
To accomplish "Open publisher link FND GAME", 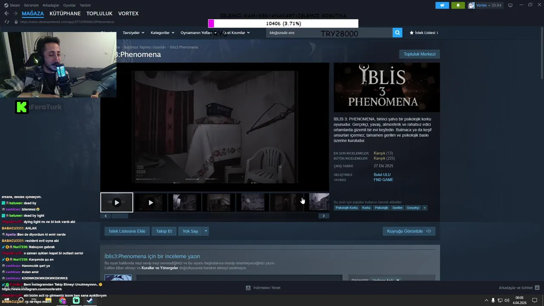I will tap(383, 180).
